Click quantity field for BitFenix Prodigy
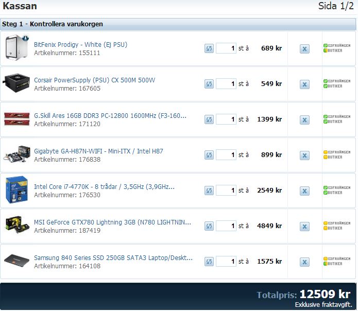Screen dimensions: 358x311 coord(226,48)
